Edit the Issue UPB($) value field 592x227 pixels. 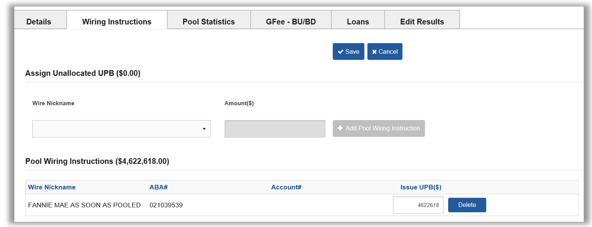coord(418,205)
